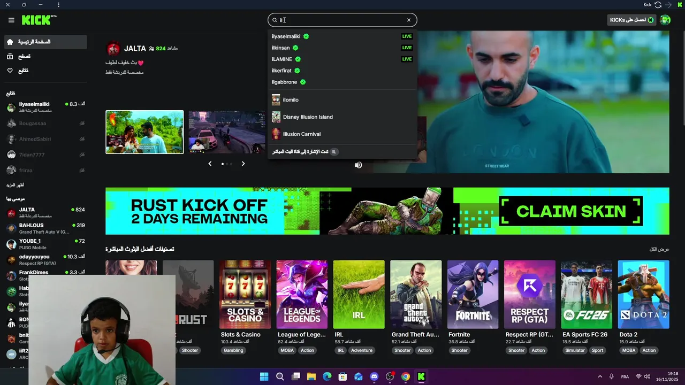Image resolution: width=685 pixels, height=385 pixels.
Task: Click the Sport tag
Action: point(597,350)
